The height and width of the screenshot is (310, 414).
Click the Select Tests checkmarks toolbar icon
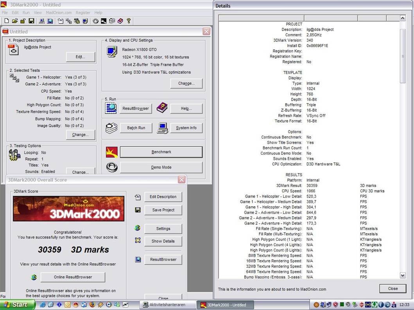click(69, 21)
